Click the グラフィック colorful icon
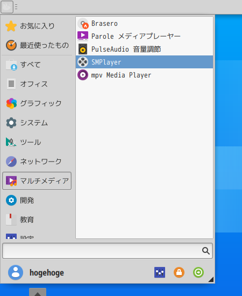The height and width of the screenshot is (296, 242). tap(11, 103)
